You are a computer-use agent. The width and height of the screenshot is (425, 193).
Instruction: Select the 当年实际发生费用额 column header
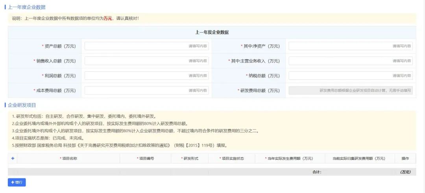tap(289, 158)
